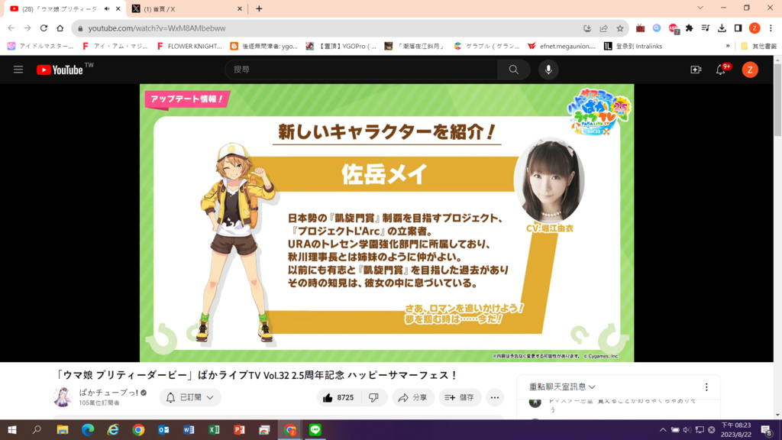The width and height of the screenshot is (782, 440).
Task: Open Chrome media controls icon
Action: [x=705, y=28]
